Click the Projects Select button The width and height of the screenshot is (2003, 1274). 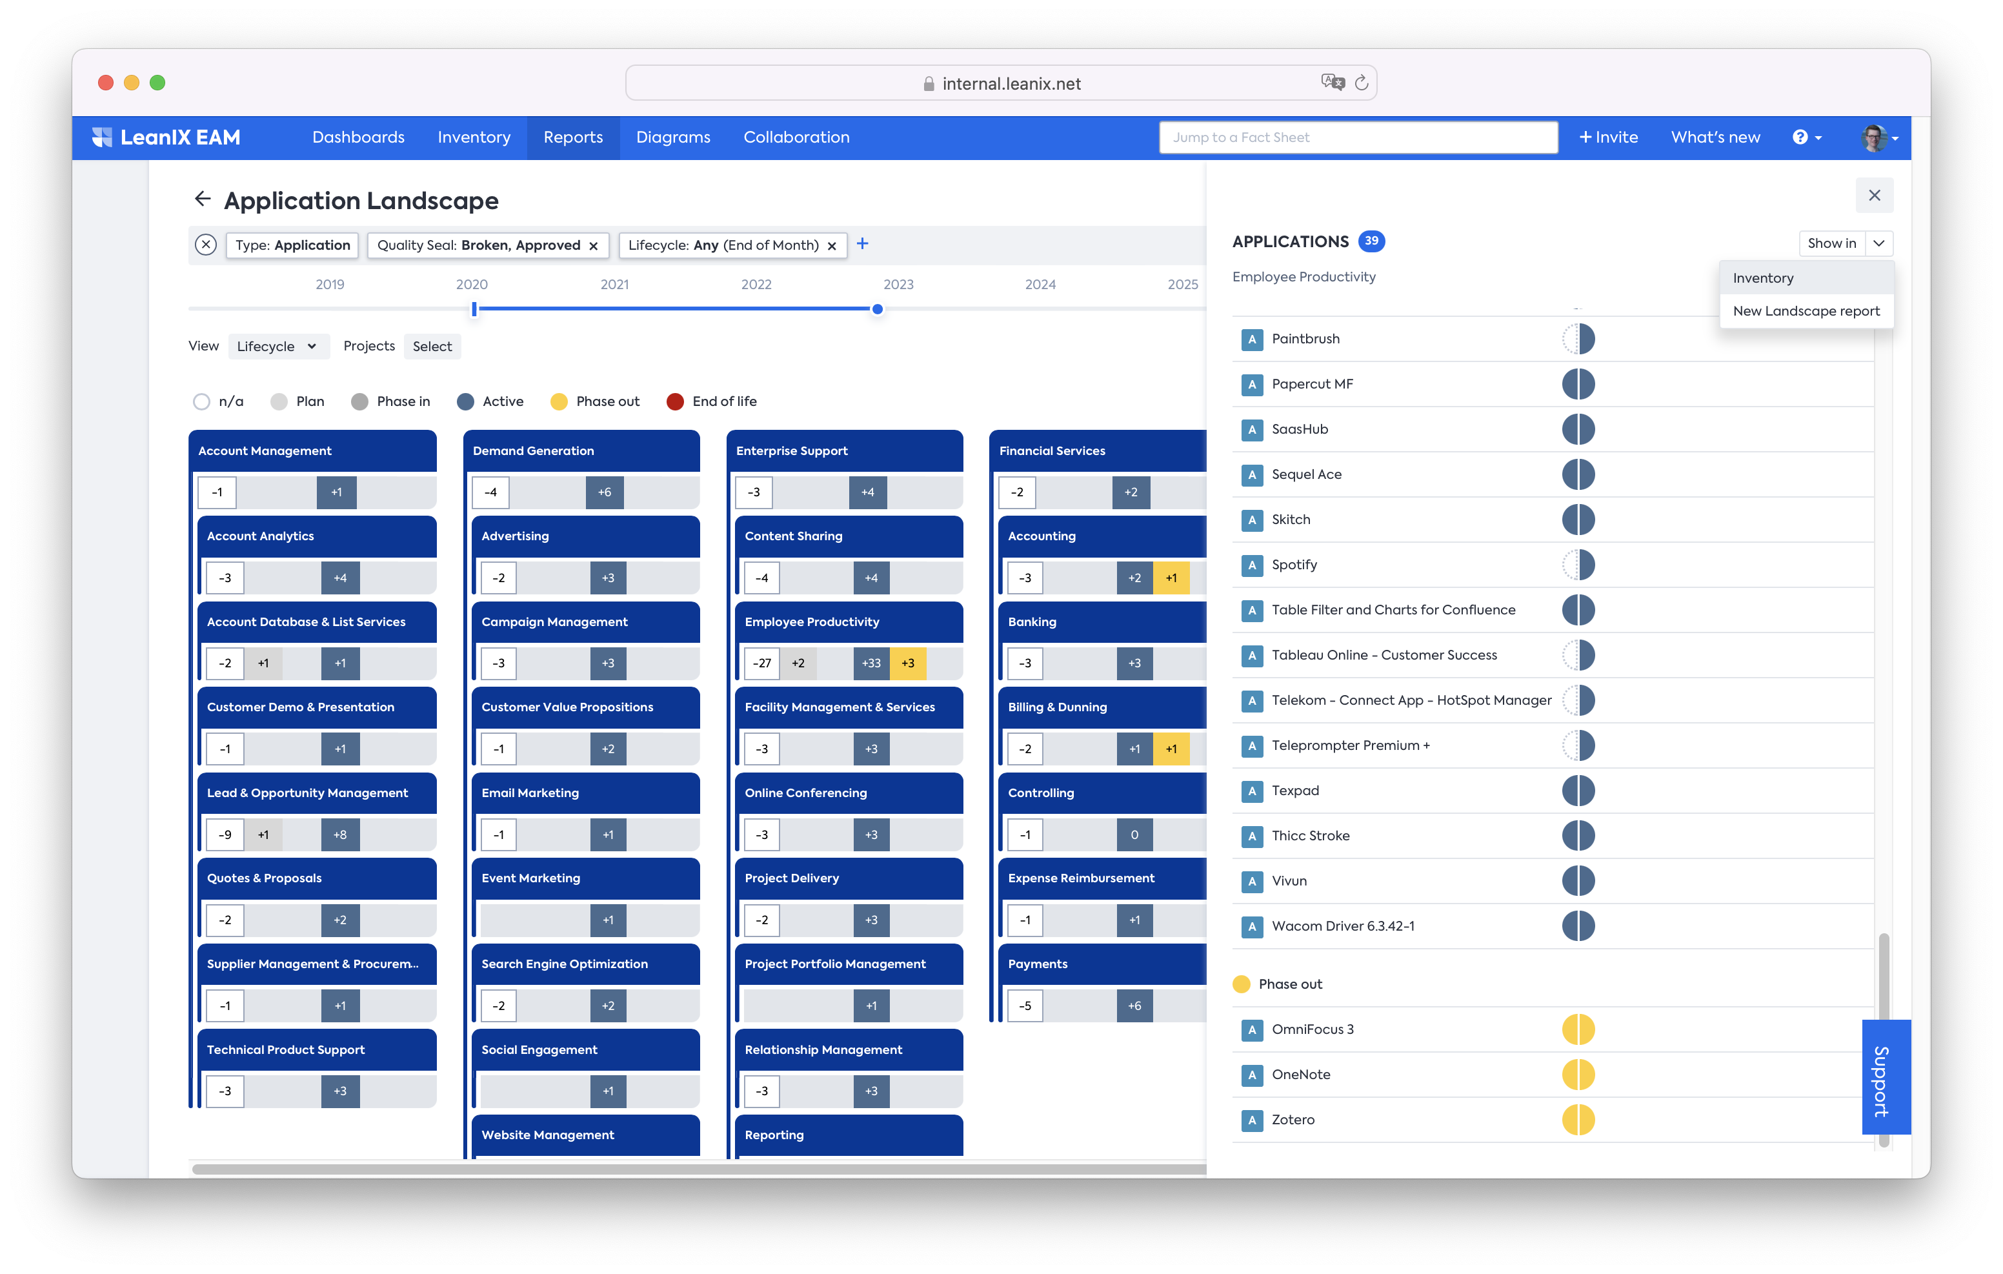click(432, 347)
